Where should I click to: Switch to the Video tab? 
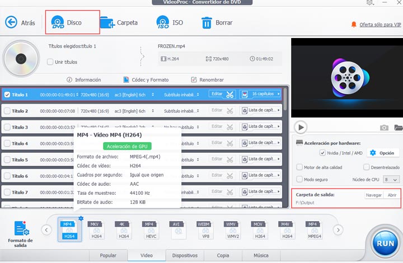tap(147, 256)
